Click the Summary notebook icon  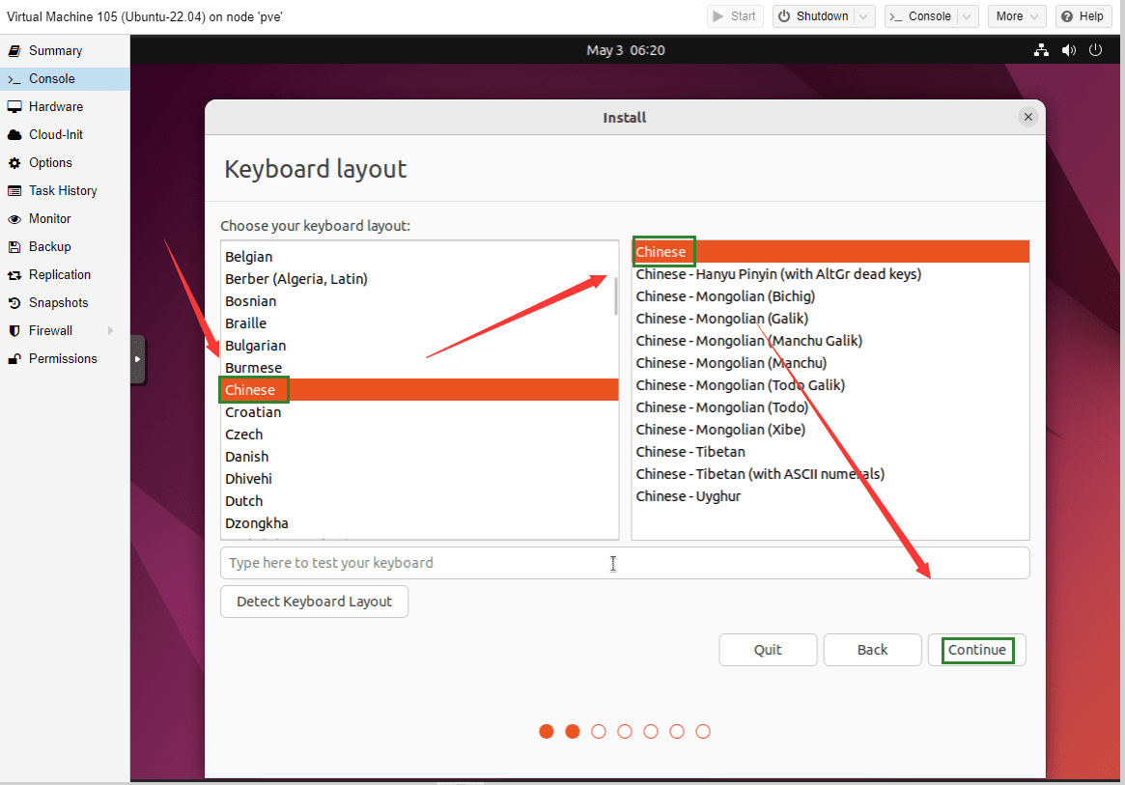pyautogui.click(x=14, y=51)
